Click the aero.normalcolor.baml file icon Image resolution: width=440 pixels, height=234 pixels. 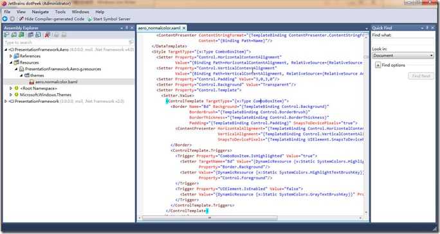[32, 82]
